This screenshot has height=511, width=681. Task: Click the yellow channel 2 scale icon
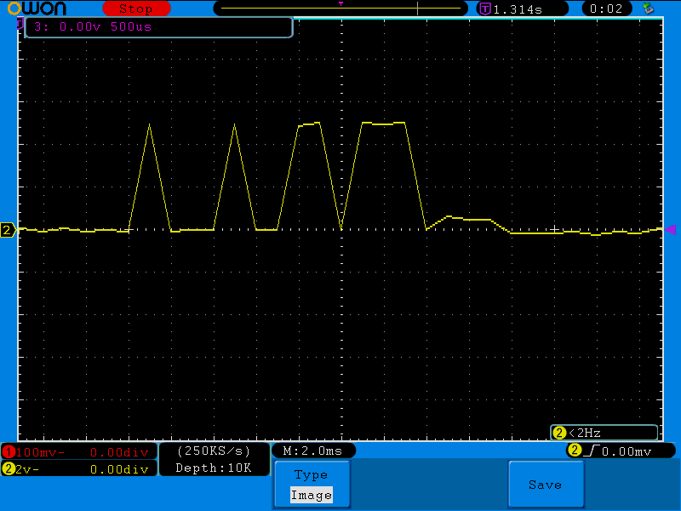click(x=9, y=469)
